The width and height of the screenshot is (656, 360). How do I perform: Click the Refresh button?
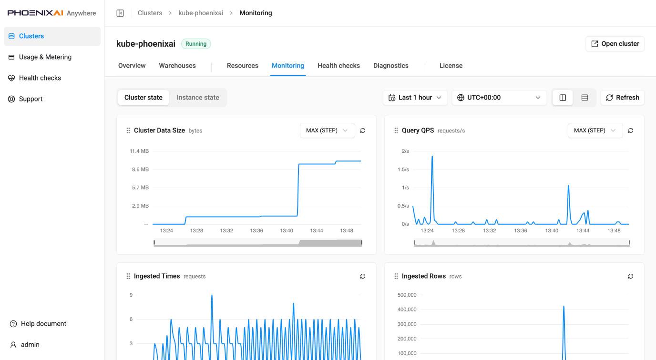pos(622,98)
